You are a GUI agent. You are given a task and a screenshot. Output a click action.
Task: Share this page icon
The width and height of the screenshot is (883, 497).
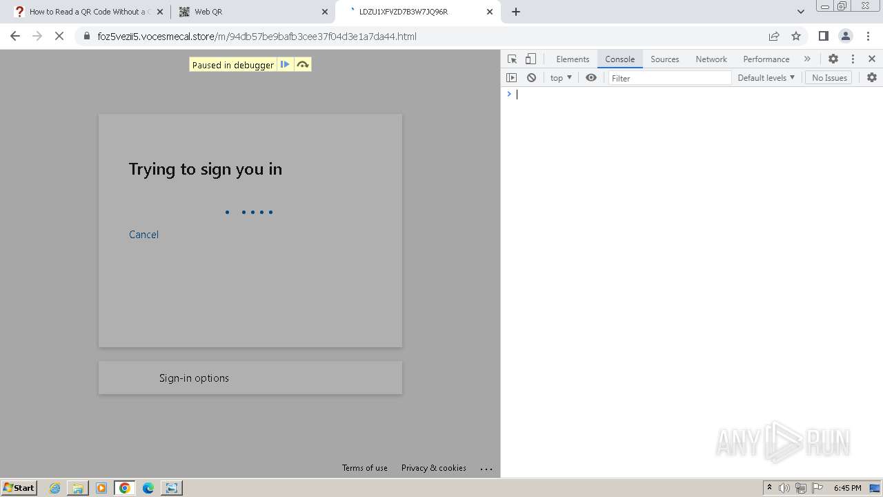[x=774, y=36]
